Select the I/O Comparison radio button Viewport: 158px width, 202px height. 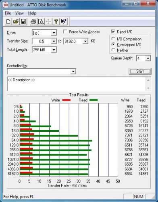point(113,39)
